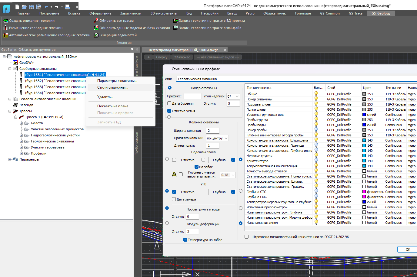The image size is (417, 277).
Task: Click 'Создать описание геологии' ribbon icon
Action: [x=5, y=21]
